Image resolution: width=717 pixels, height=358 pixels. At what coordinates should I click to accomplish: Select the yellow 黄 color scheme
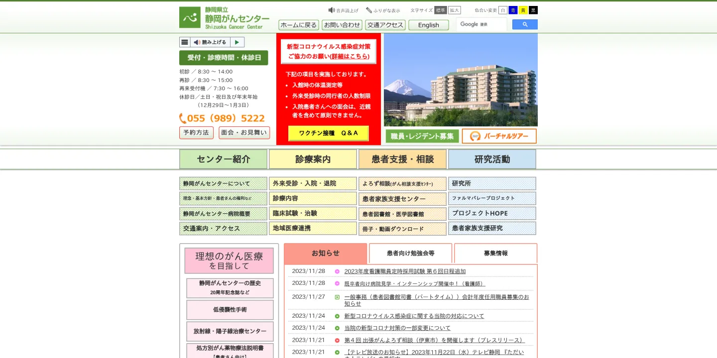pos(523,10)
